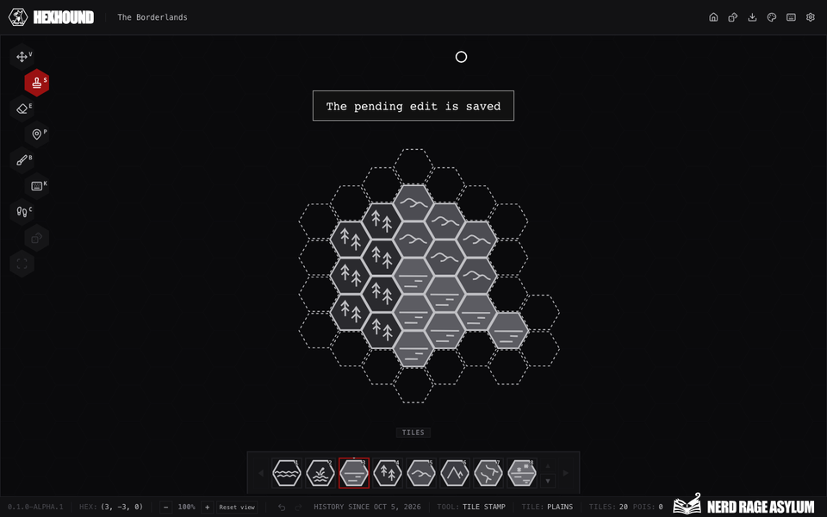This screenshot has height=517, width=827.
Task: Open keyboard shortcuts from top bar
Action: [x=791, y=17]
